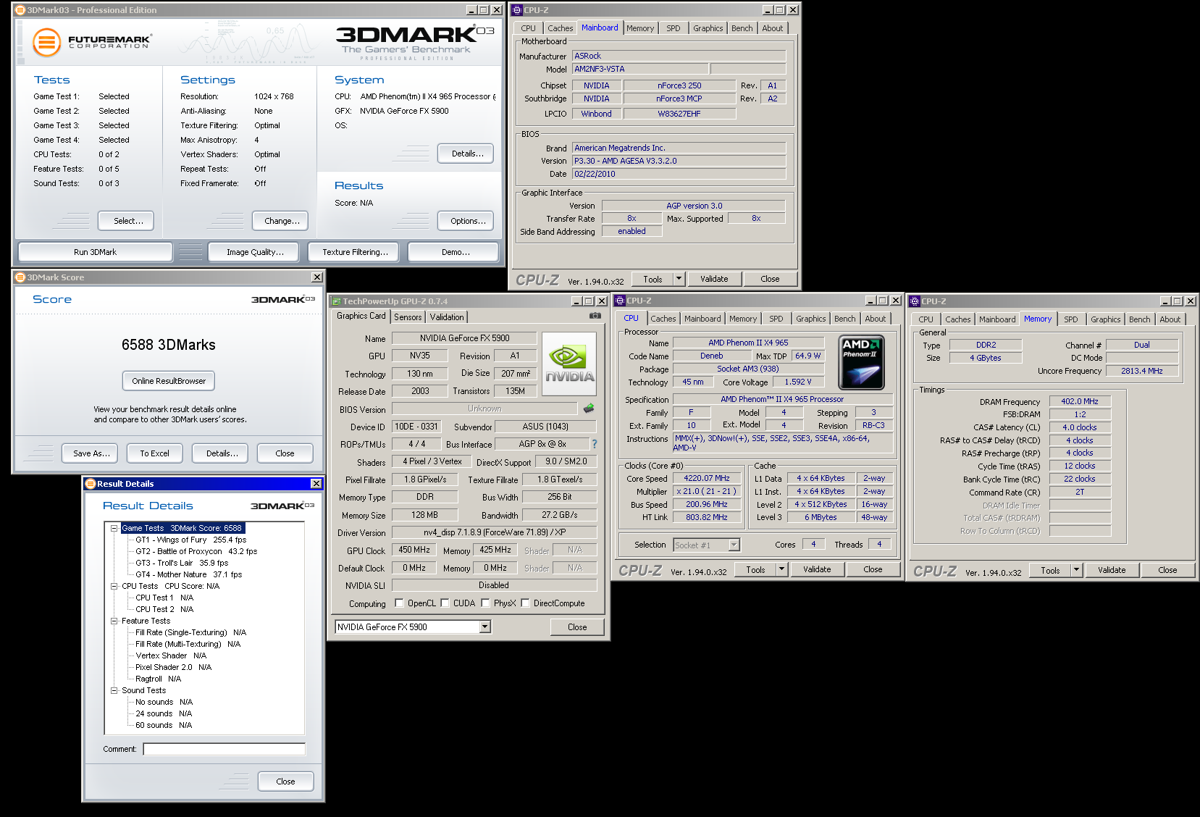Screen dimensions: 1200x817
Task: Click the save BIOS chip icon in GPU-Z
Action: coord(589,408)
